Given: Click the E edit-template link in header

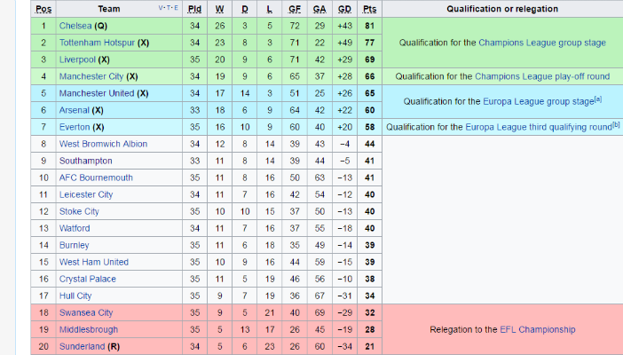Looking at the screenshot, I should pos(176,8).
